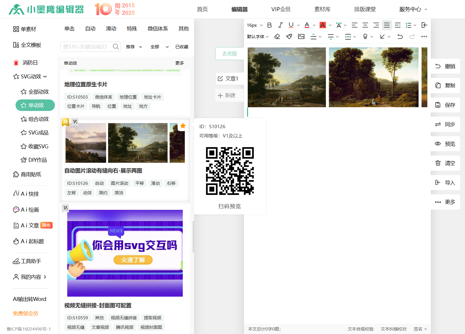Click the SVG keyword search input field

click(x=86, y=47)
